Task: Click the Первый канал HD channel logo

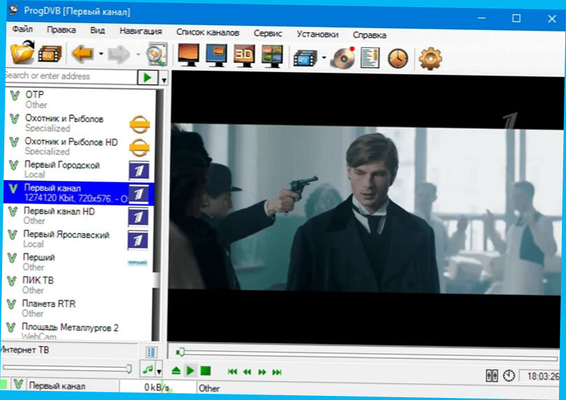Action: pyautogui.click(x=139, y=216)
